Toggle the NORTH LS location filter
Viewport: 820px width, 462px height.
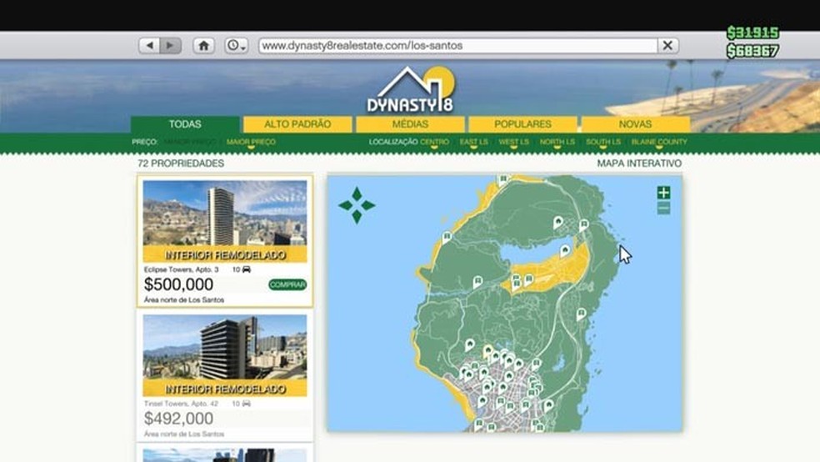557,142
